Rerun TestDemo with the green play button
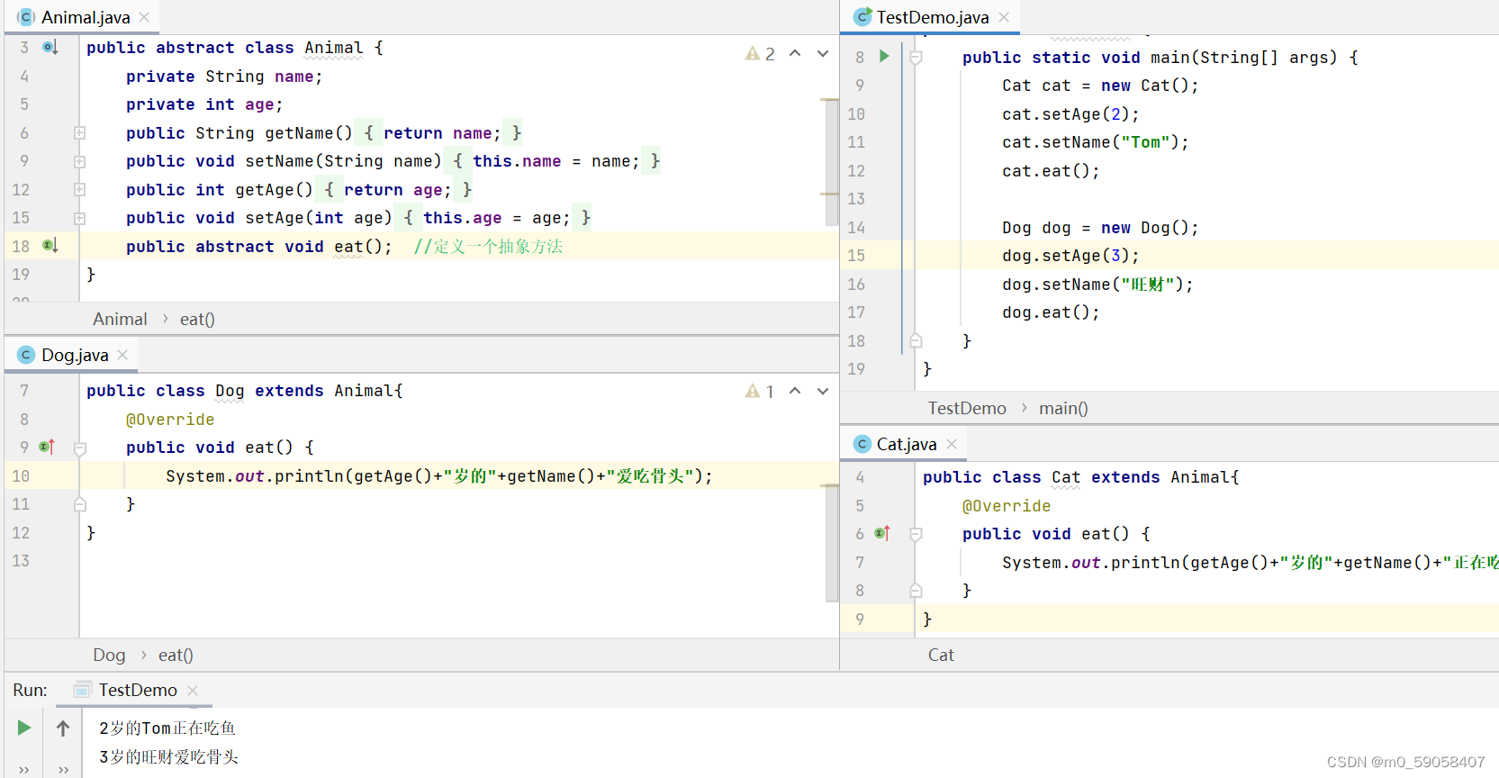The height and width of the screenshot is (778, 1499). [x=24, y=728]
